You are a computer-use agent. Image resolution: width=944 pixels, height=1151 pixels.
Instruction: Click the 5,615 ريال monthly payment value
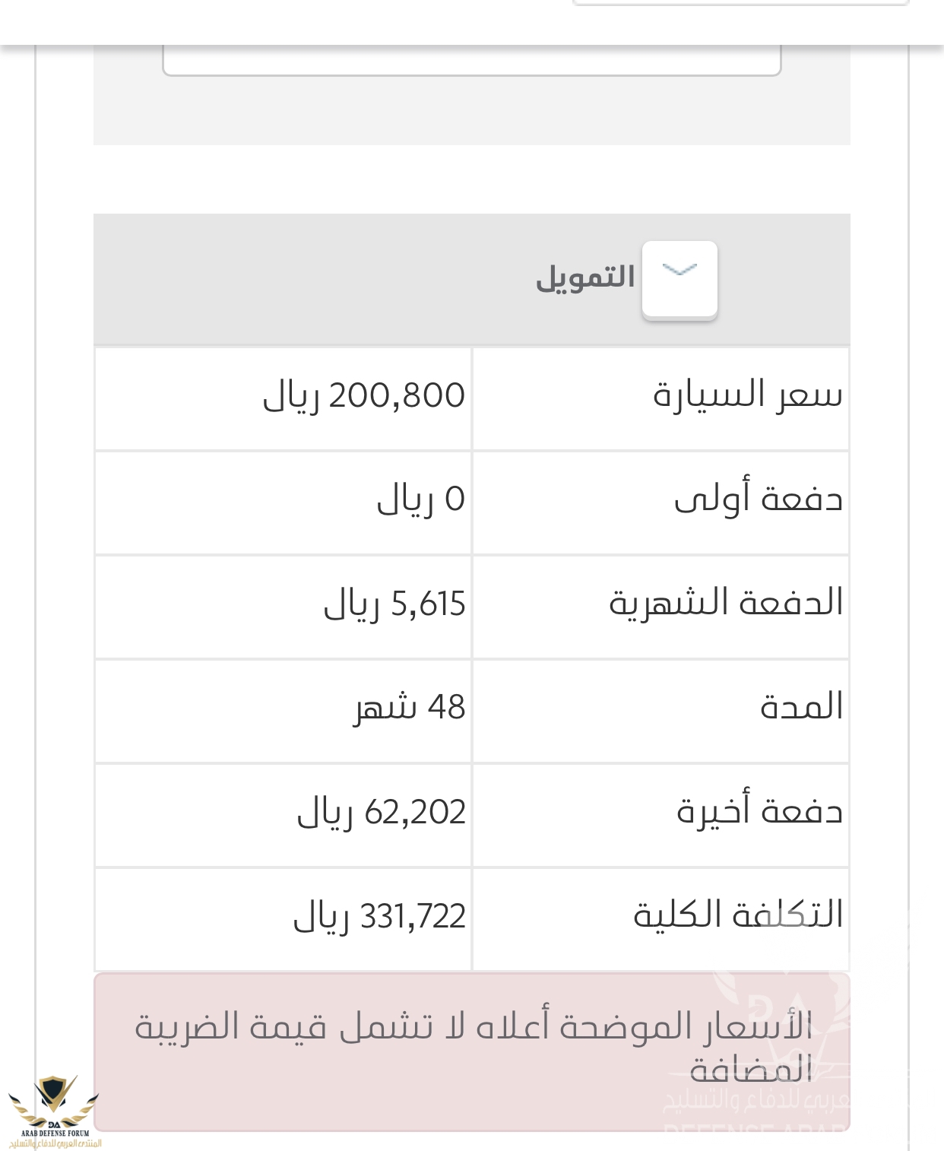coord(394,604)
